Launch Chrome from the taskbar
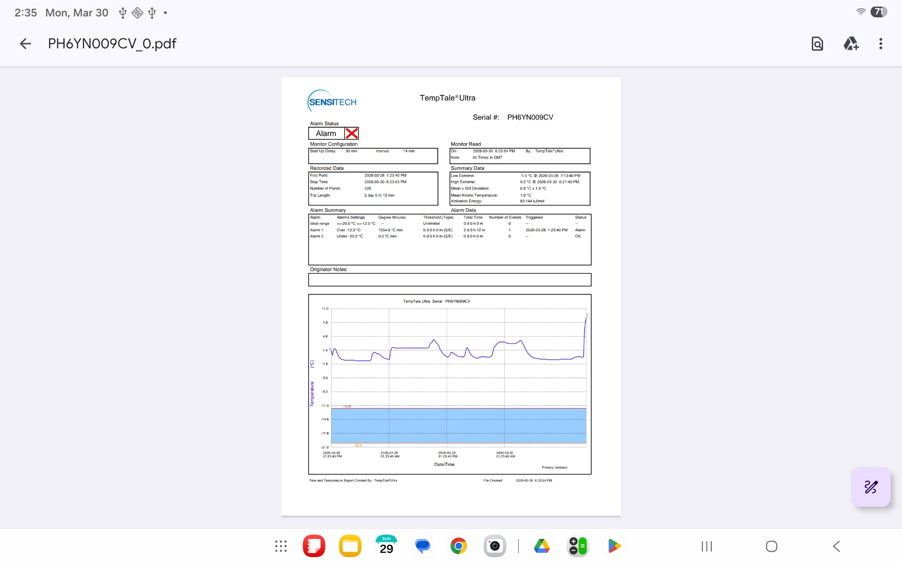Image resolution: width=902 pixels, height=563 pixels. 459,546
